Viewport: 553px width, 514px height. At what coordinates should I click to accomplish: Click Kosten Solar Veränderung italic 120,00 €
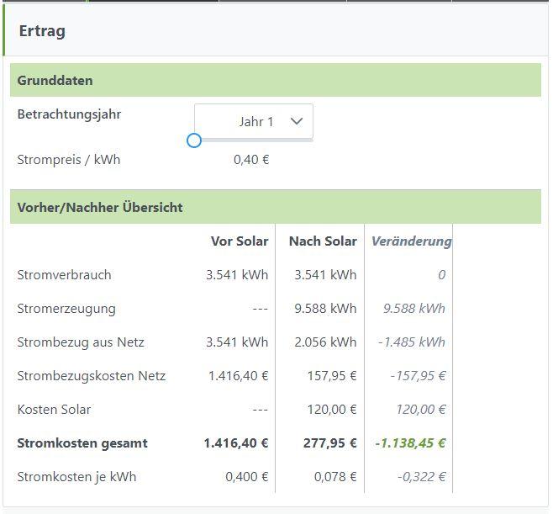tap(421, 410)
